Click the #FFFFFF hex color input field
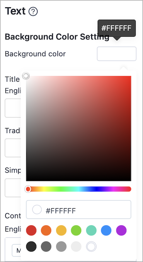Screen dimensions: 143x262 point(78,209)
